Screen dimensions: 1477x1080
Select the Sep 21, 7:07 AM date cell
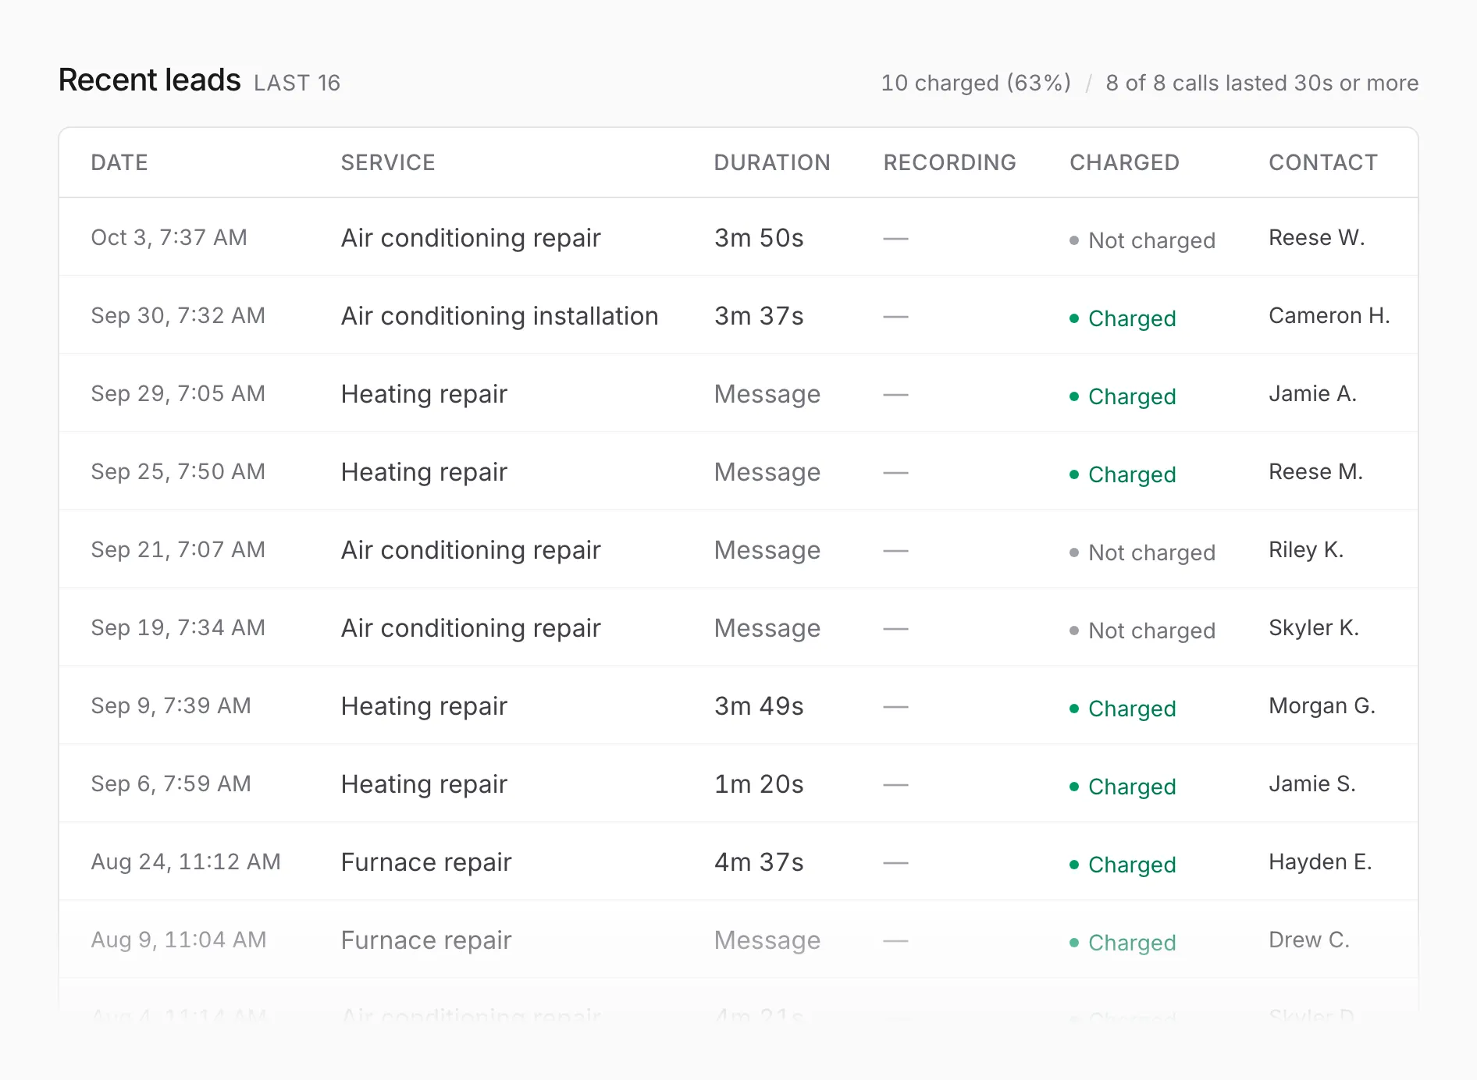click(178, 549)
